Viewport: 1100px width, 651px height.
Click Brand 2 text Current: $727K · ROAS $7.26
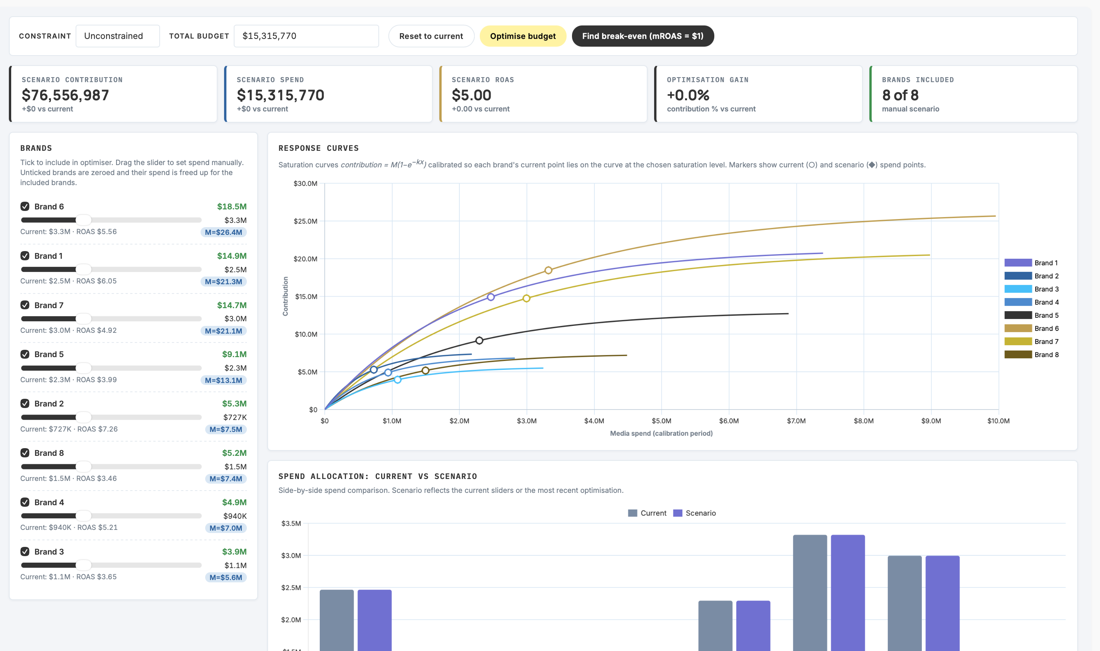pyautogui.click(x=69, y=429)
